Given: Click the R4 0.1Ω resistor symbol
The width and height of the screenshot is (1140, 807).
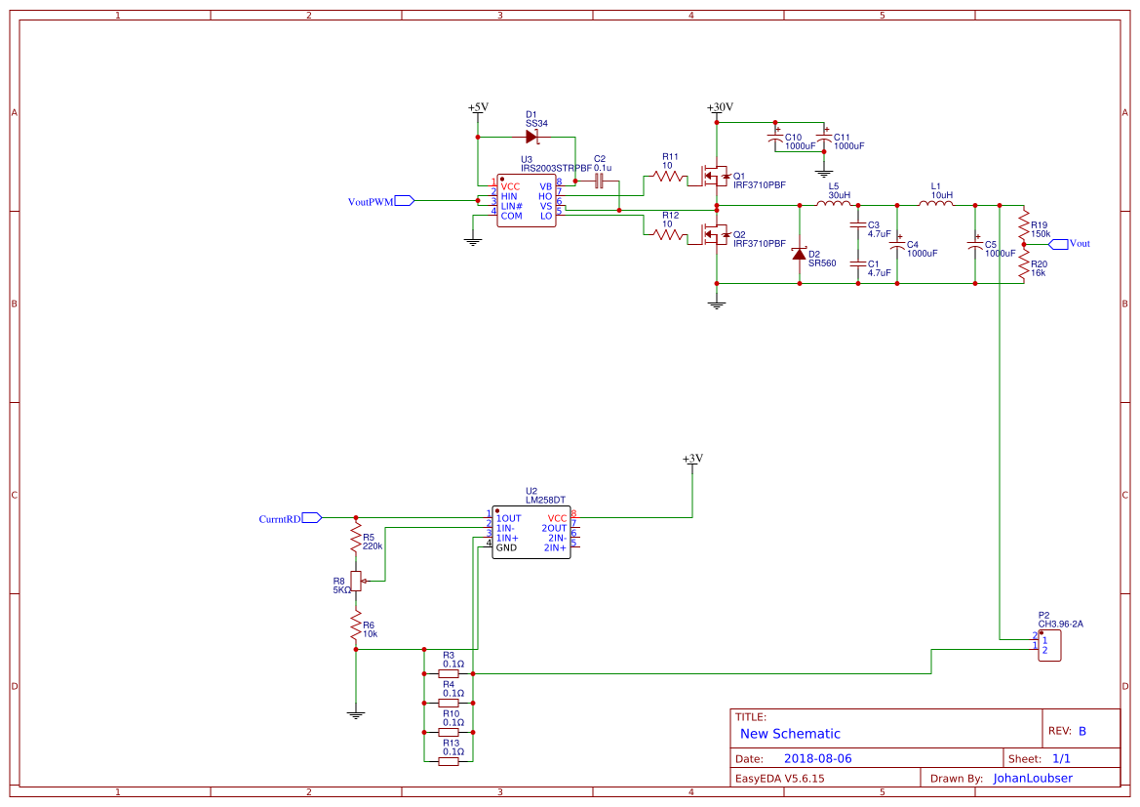Looking at the screenshot, I should [449, 703].
